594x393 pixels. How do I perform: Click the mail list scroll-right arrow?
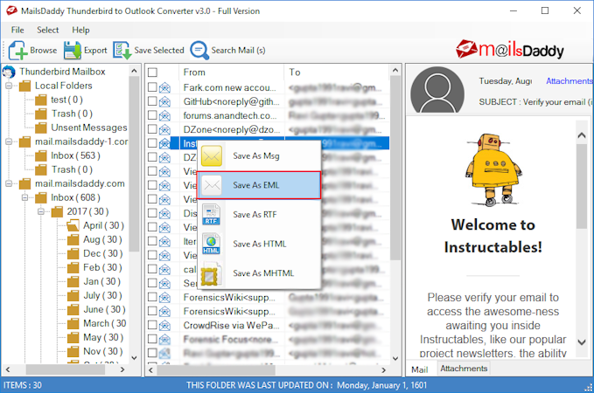[383, 370]
